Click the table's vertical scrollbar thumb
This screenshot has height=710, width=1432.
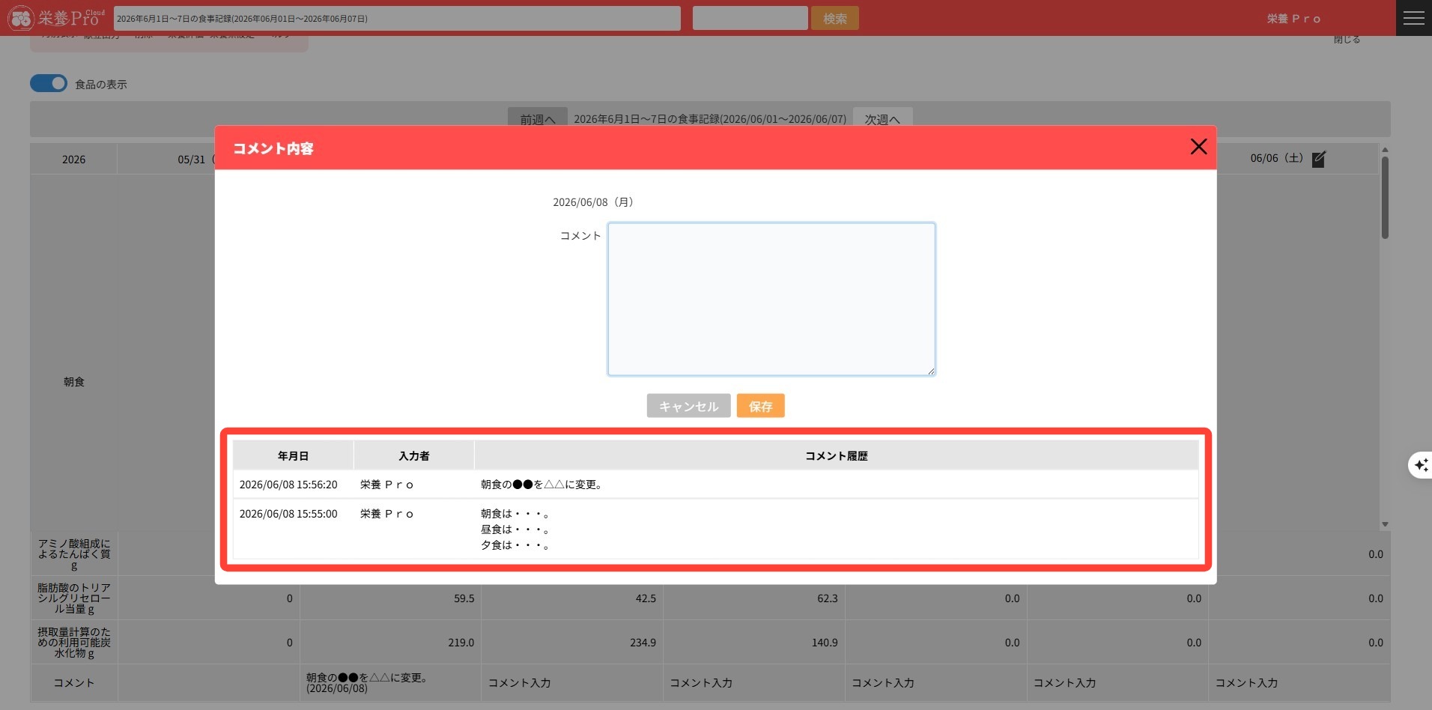click(x=1385, y=198)
